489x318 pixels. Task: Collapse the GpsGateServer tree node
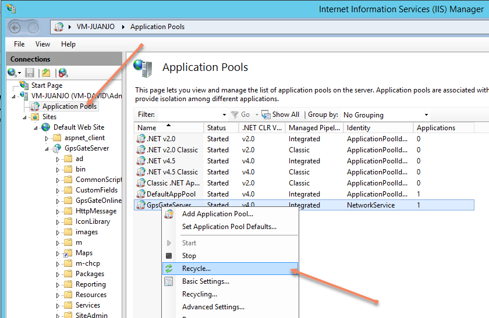(x=47, y=149)
